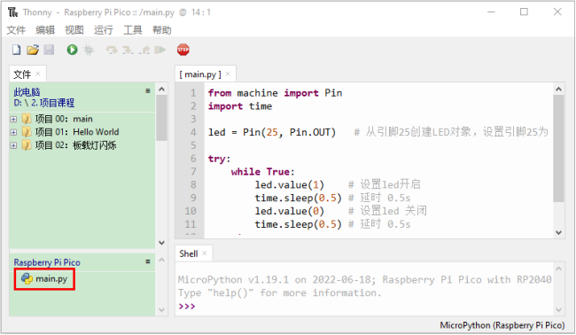Screen dimensions: 576x335
Task: Open the 编辑 menu
Action: click(45, 30)
